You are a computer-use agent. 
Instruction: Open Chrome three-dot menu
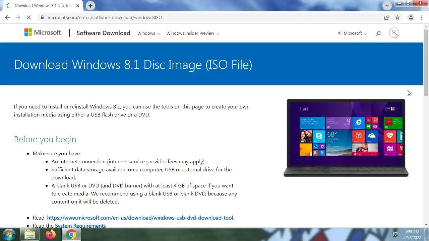click(x=422, y=17)
